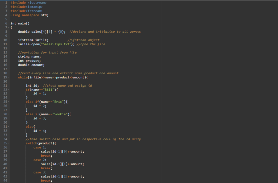The width and height of the screenshot is (278, 183).
Task: Click the "break;" on line 41
Action: 47,168
